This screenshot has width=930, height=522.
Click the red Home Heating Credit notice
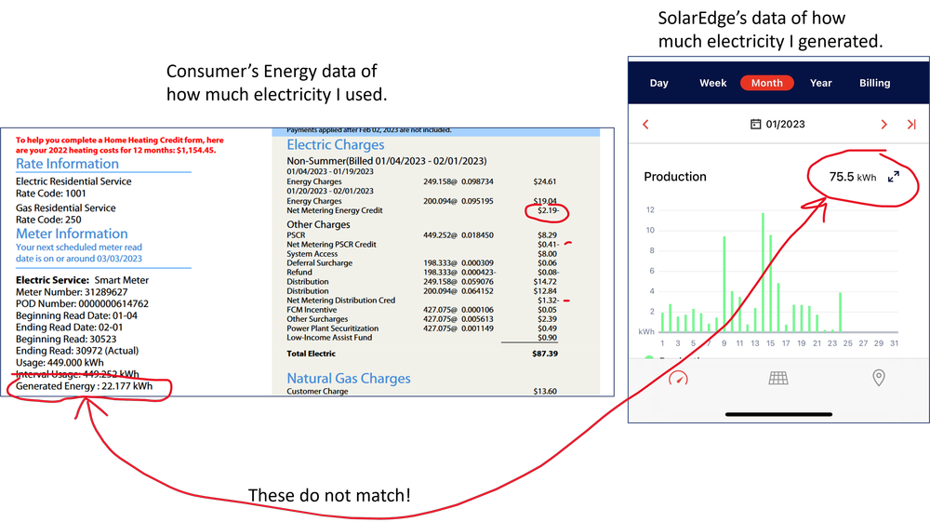119,145
